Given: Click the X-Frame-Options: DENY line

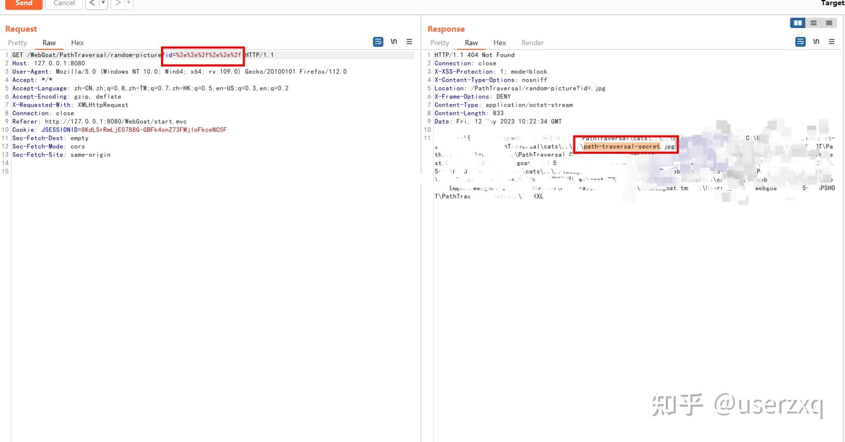Looking at the screenshot, I should (x=473, y=97).
